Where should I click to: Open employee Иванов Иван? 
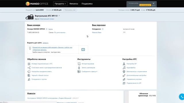97,32
